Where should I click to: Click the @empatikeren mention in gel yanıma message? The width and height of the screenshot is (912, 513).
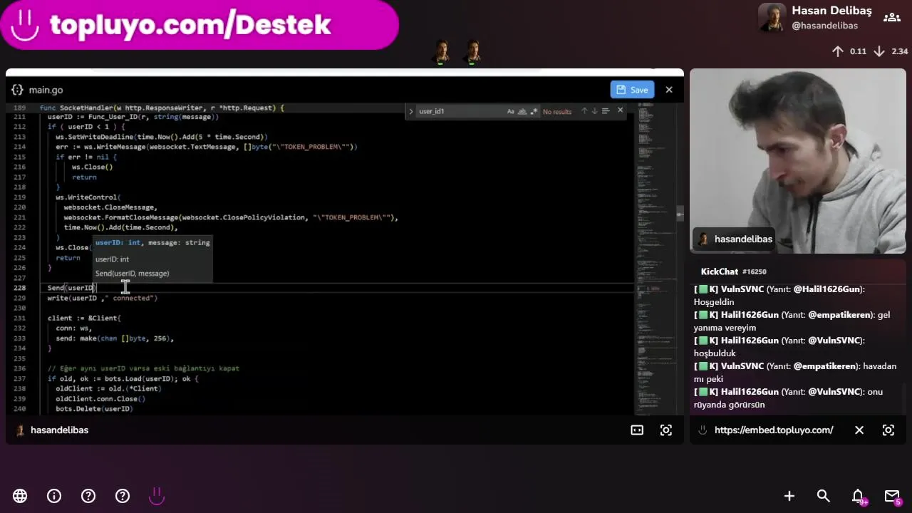(x=840, y=315)
